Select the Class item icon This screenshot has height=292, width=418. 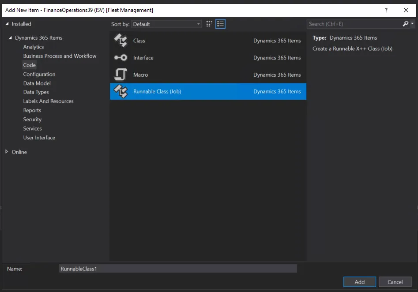(x=121, y=41)
